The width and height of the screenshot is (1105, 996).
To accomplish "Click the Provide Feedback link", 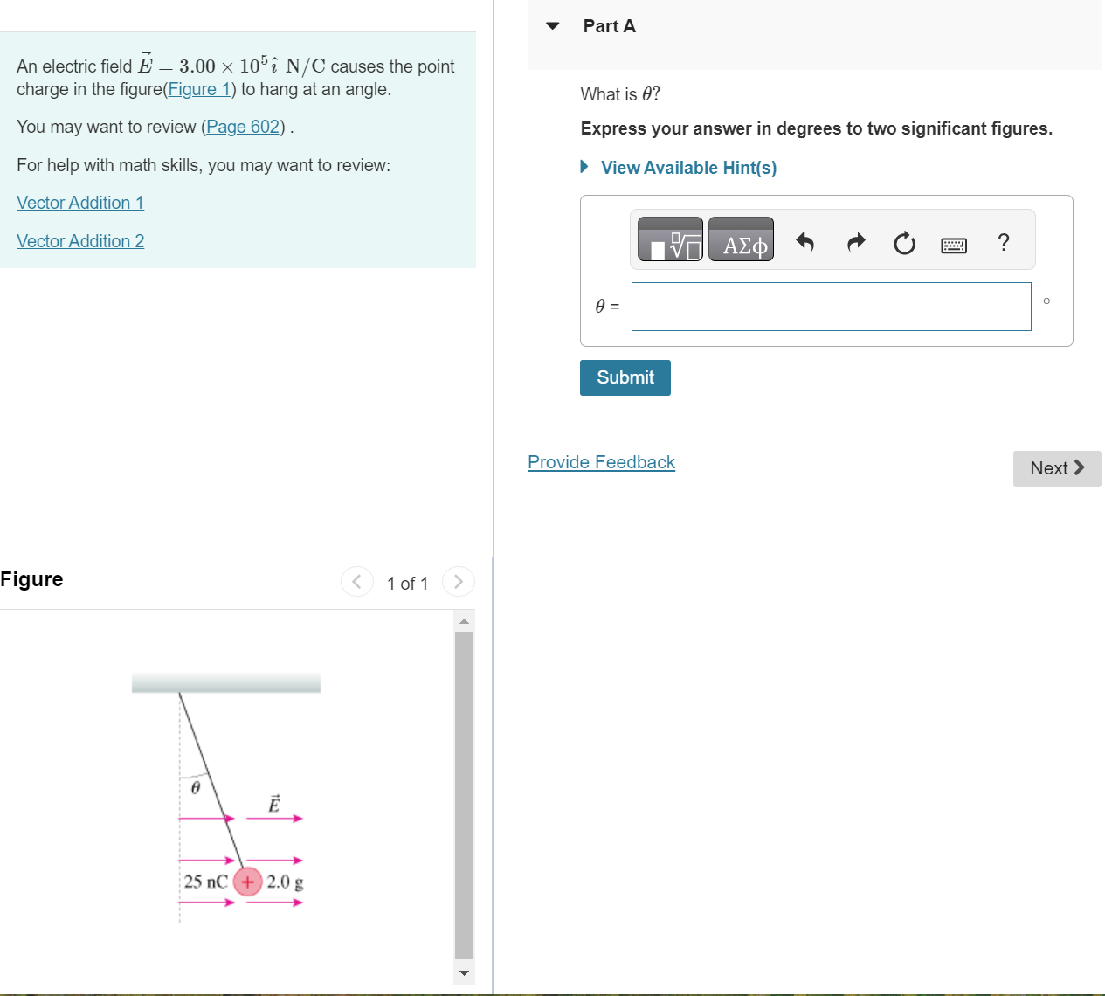I will (x=601, y=462).
